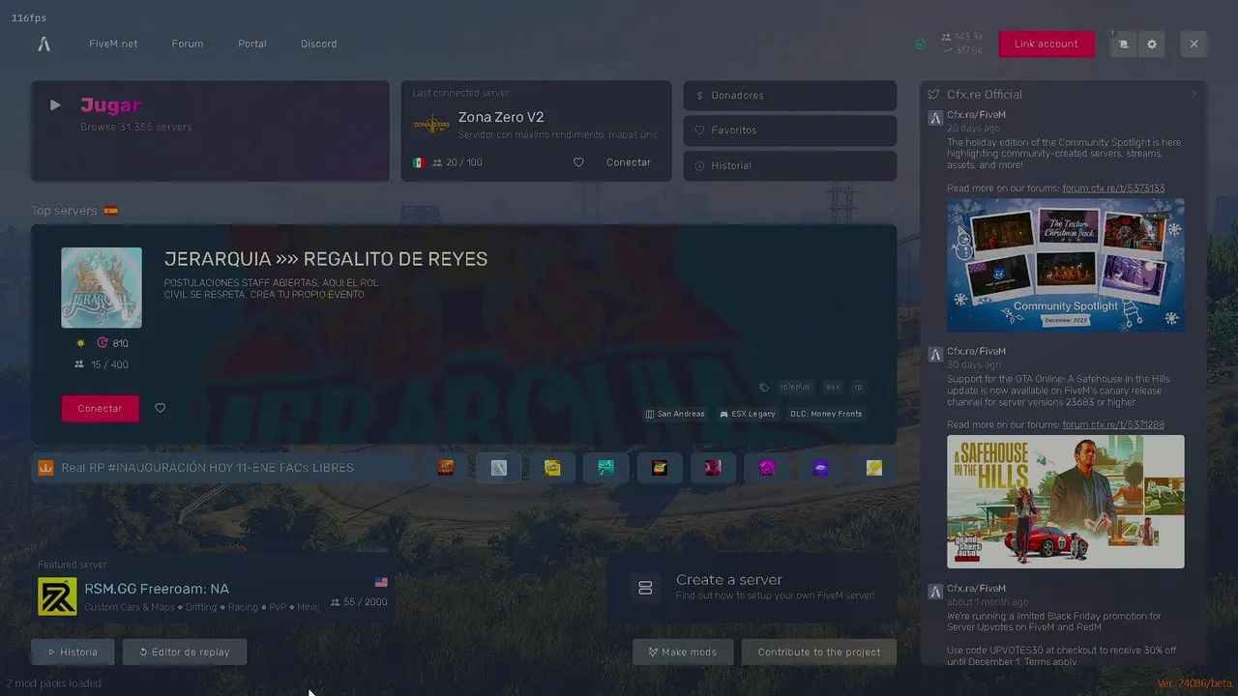Click the RSM.GG Freeroam server logo
The width and height of the screenshot is (1238, 696).
tap(57, 596)
